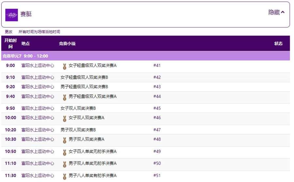294x182 pixels.
Task: Click medal icon beside 男子双人双桨决赛A
Action: (65, 140)
